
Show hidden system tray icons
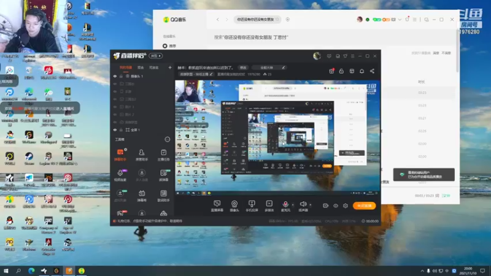click(x=422, y=270)
